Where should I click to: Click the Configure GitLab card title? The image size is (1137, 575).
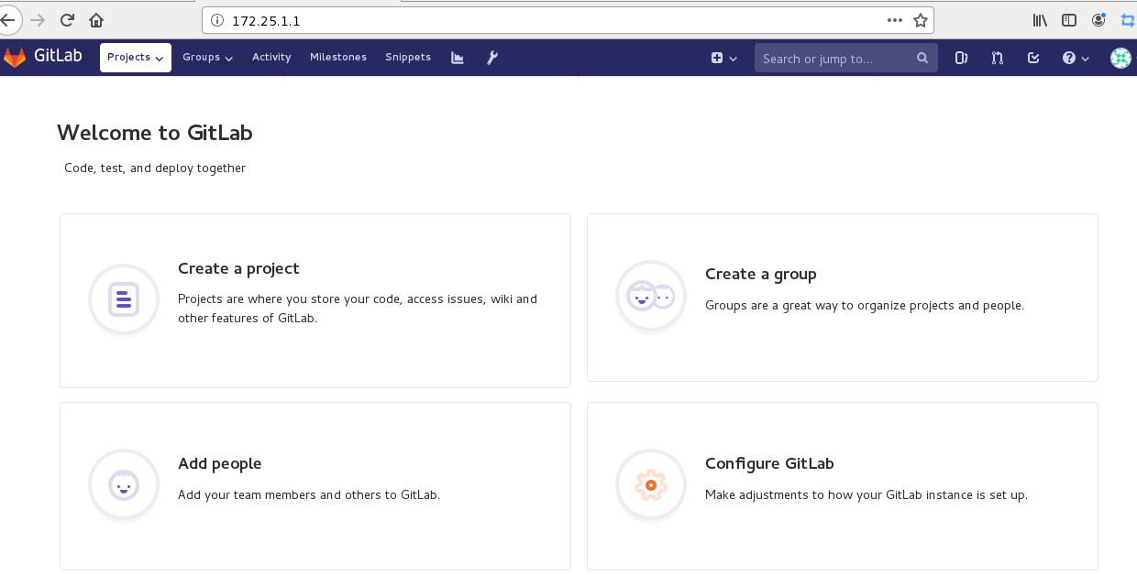coord(769,463)
